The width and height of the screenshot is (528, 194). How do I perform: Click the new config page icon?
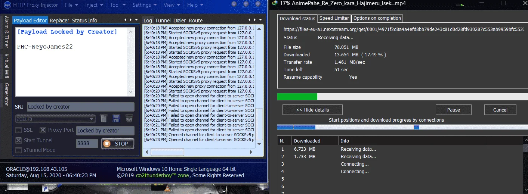click(x=104, y=119)
